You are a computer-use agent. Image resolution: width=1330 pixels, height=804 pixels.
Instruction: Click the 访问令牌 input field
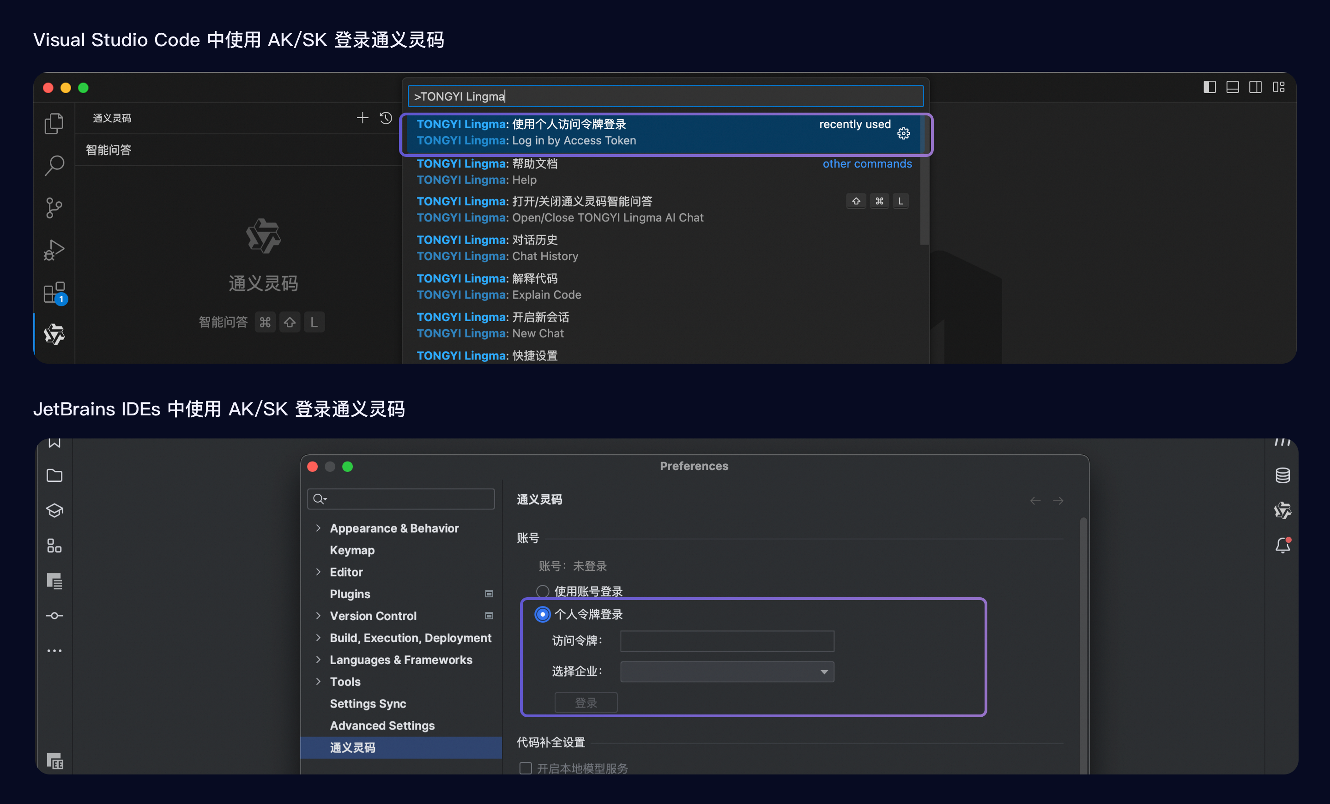pyautogui.click(x=727, y=641)
